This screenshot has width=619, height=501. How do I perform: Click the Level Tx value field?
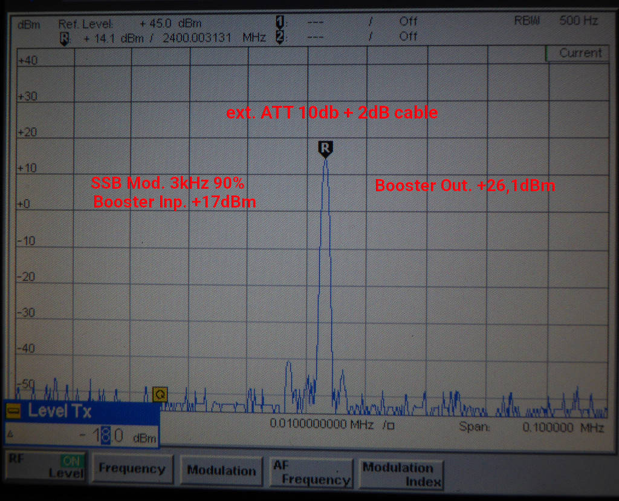(x=82, y=436)
